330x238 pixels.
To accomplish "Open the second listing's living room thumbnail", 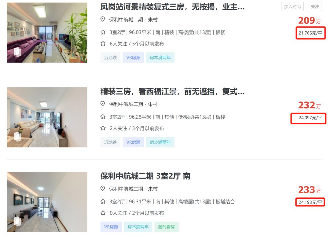I will pos(47,117).
